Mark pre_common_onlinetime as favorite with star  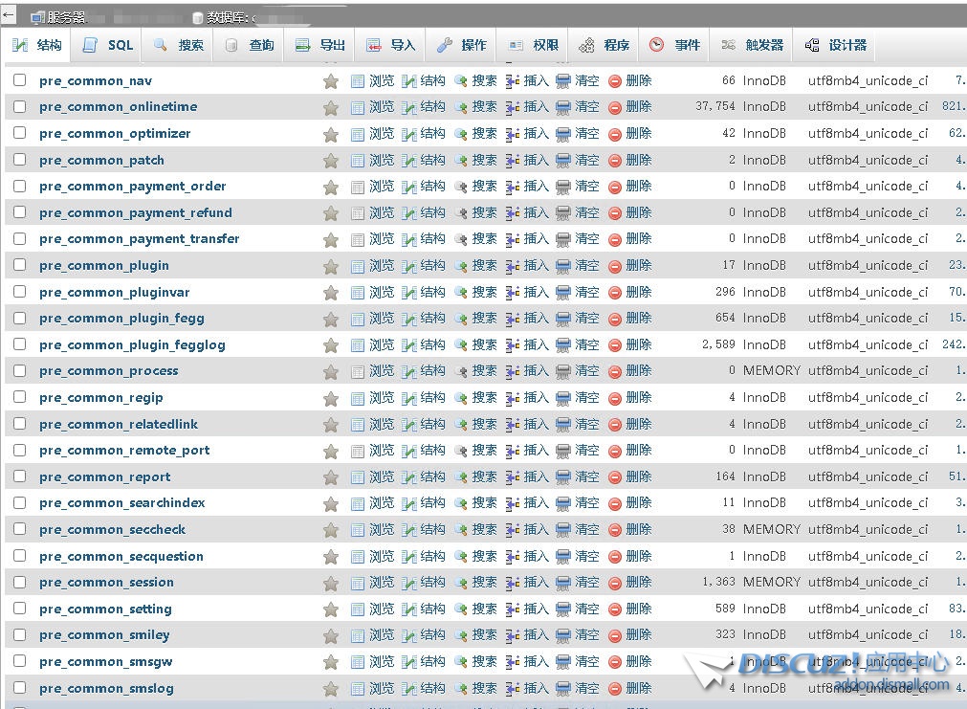(331, 108)
